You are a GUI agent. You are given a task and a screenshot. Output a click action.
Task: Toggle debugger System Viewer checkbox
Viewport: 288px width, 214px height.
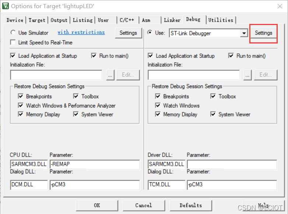point(213,114)
